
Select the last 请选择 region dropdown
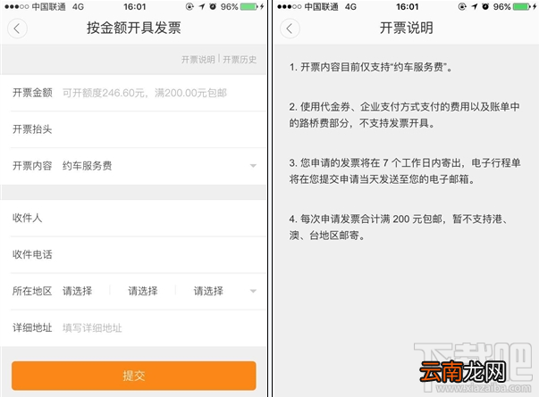point(208,292)
